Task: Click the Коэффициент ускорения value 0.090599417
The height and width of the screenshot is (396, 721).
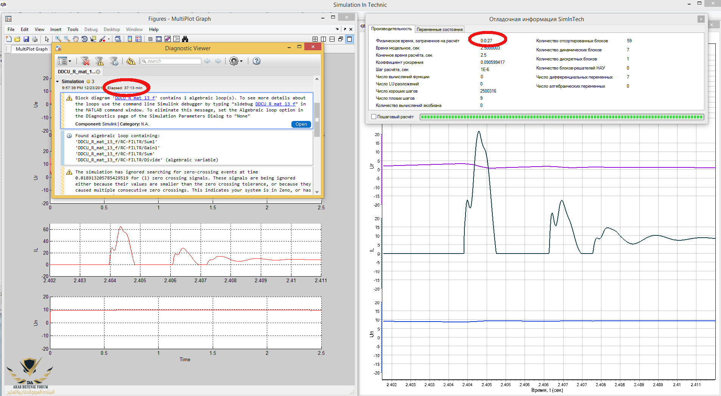Action: pyautogui.click(x=492, y=62)
